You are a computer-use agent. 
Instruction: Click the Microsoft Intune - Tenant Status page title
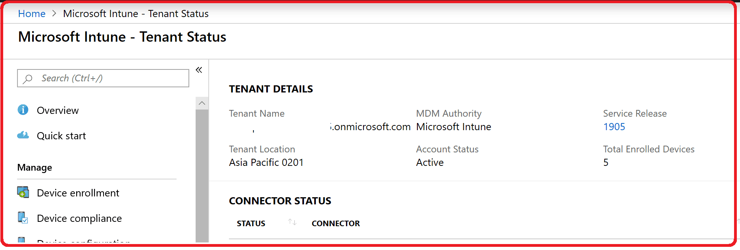click(122, 37)
